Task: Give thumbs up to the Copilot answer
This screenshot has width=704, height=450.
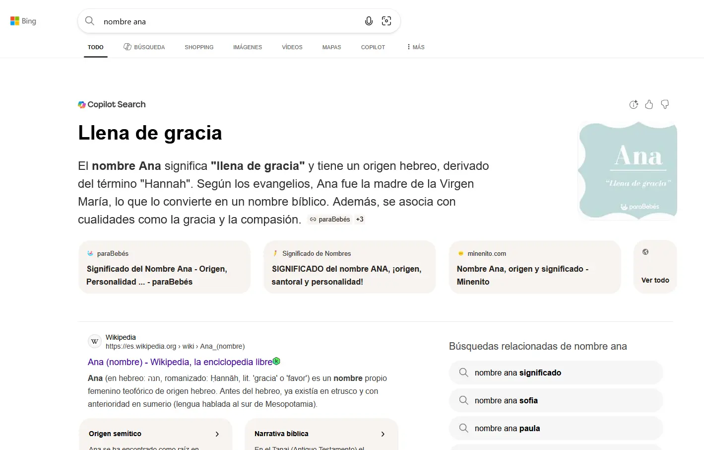Action: tap(649, 104)
